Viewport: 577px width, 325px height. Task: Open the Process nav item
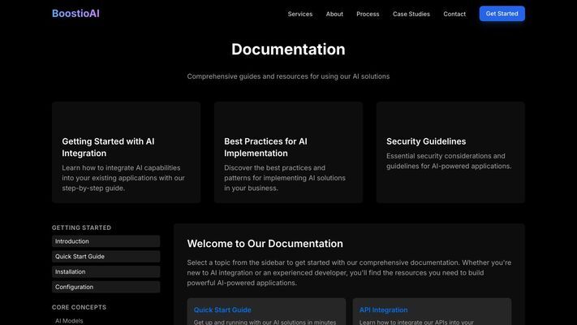tap(368, 14)
